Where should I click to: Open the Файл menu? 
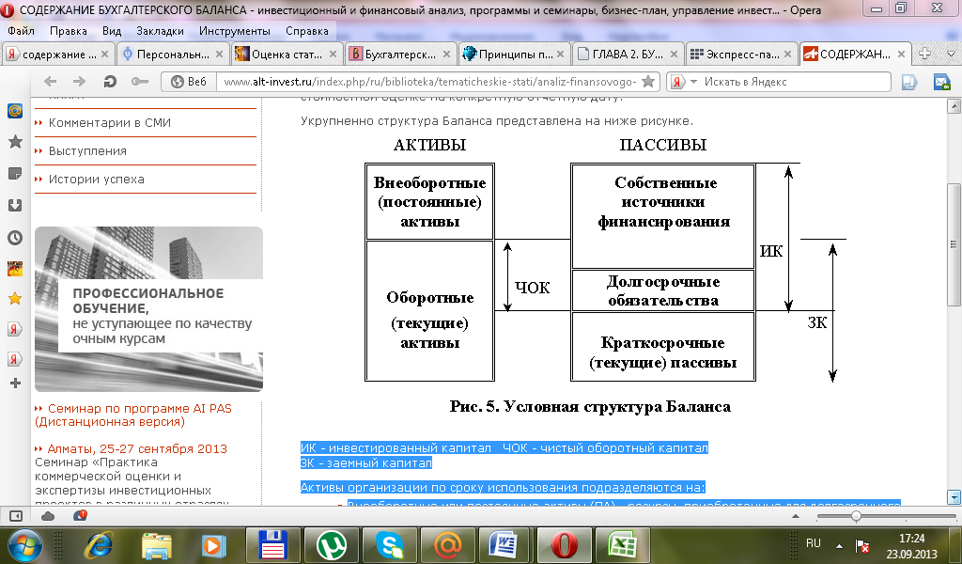pos(22,31)
